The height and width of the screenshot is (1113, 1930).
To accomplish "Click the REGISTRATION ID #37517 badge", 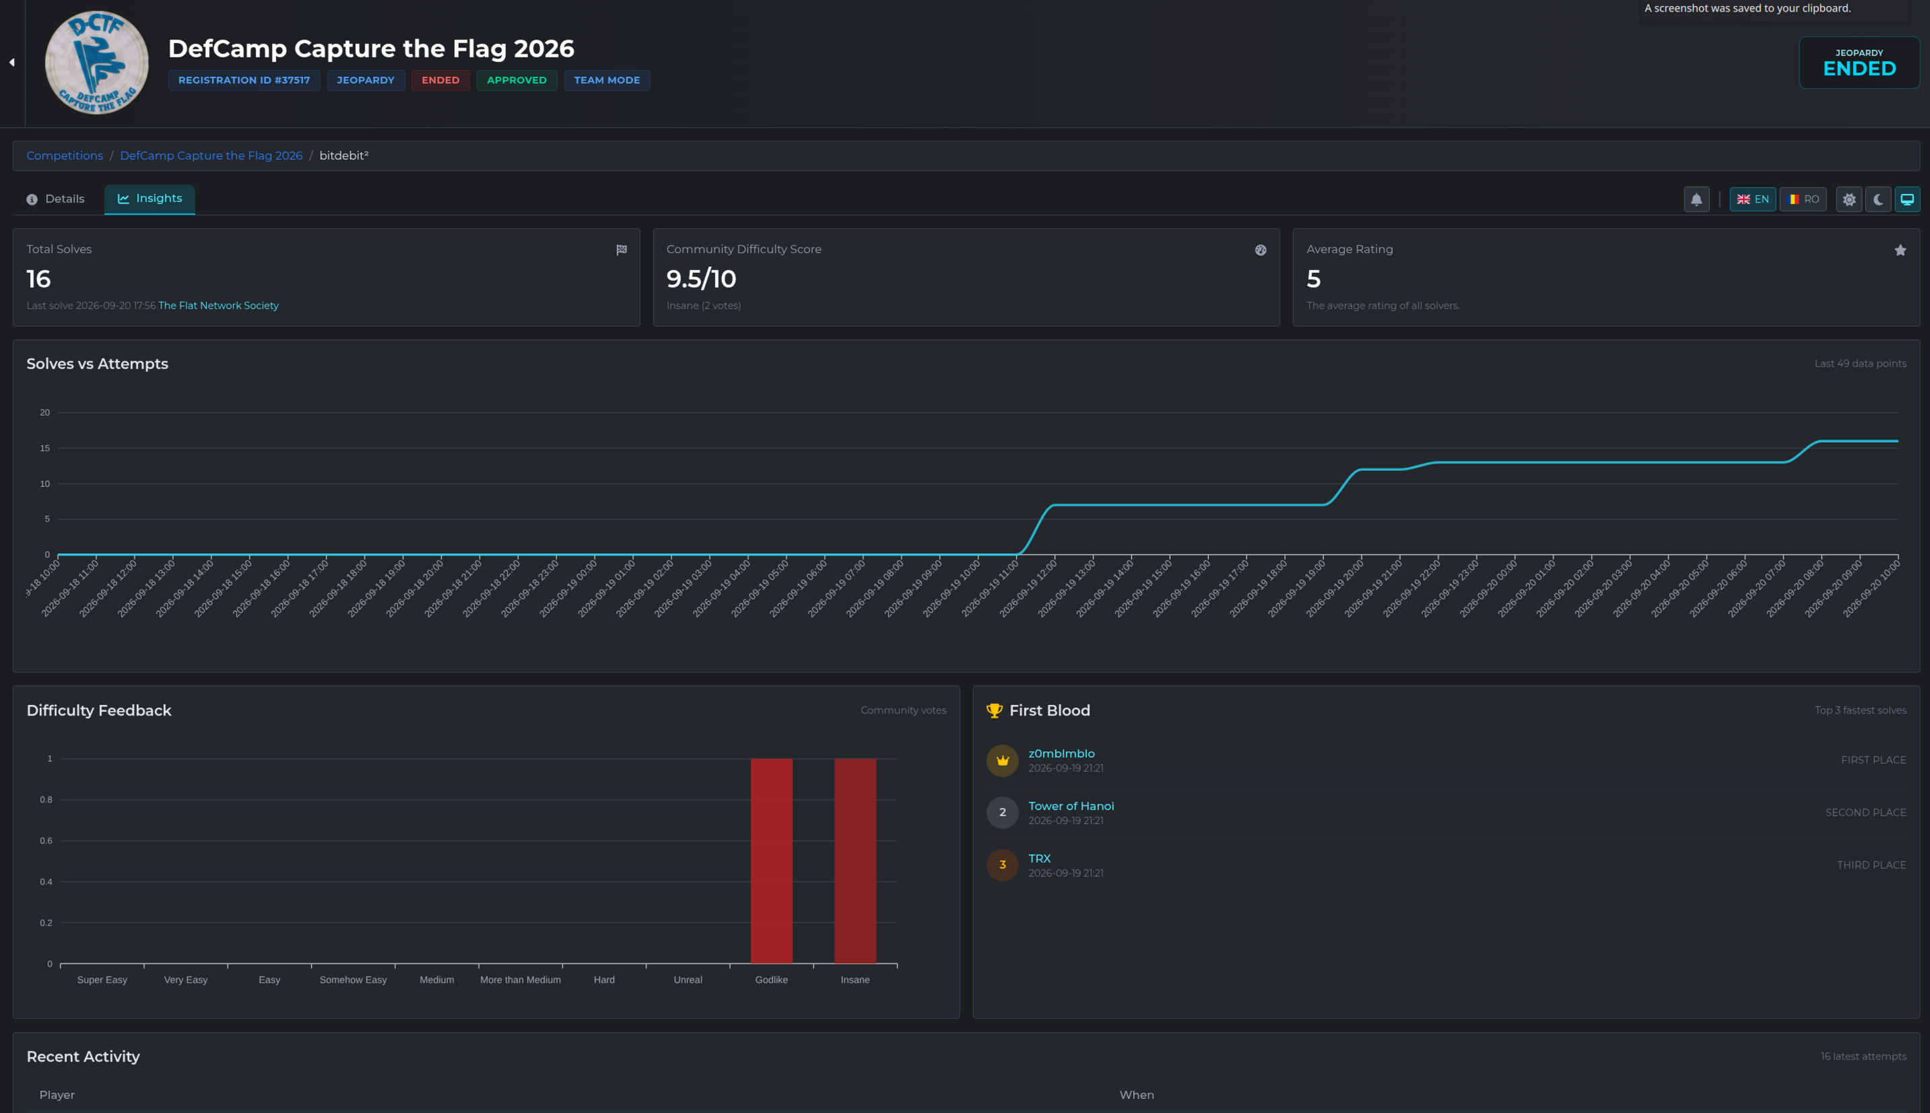I will [244, 80].
